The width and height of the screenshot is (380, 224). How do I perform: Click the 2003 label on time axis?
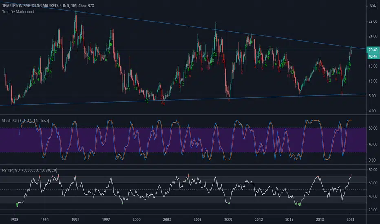(167, 220)
